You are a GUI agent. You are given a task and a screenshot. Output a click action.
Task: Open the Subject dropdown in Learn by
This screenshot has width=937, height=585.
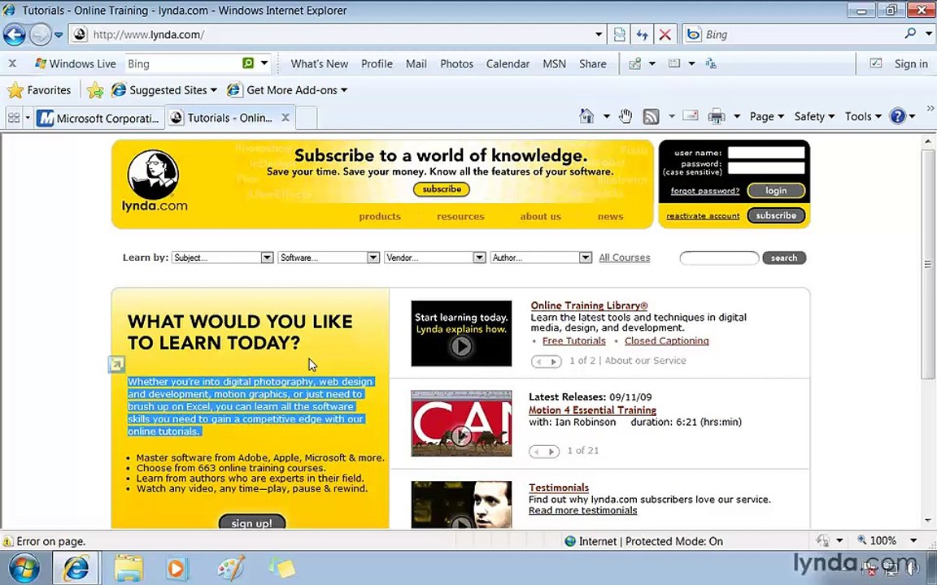(x=222, y=258)
